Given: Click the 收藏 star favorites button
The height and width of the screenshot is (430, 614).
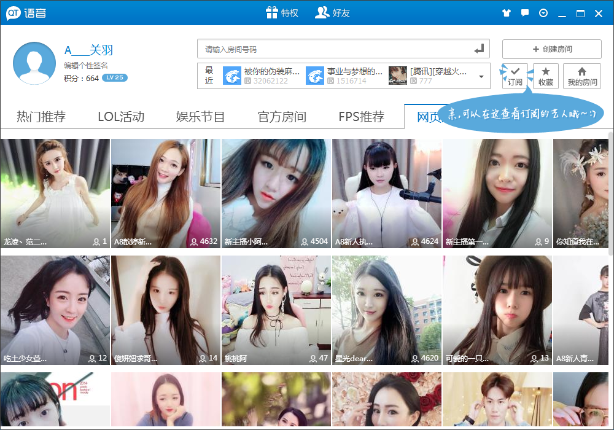Looking at the screenshot, I should 545,76.
